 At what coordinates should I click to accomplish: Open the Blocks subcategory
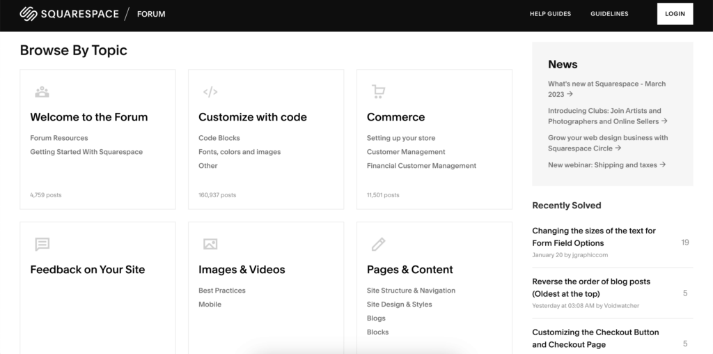377,332
